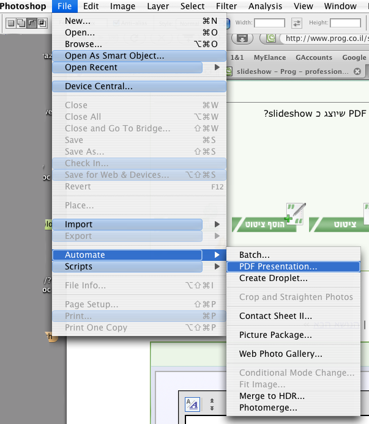
Task: Click the הוסף ציטוט green button
Action: pyautogui.click(x=265, y=224)
